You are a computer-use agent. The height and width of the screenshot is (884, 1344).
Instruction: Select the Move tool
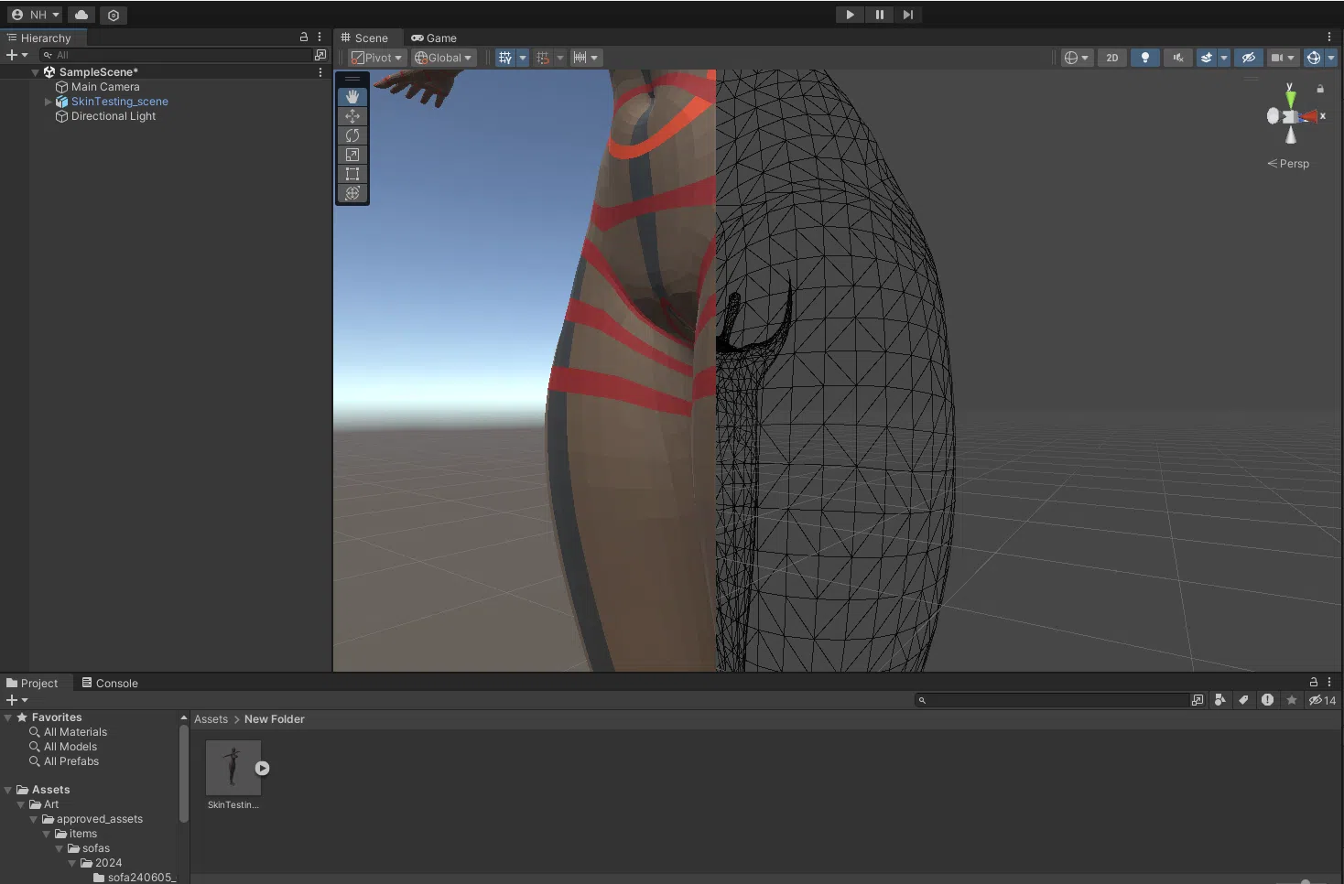(x=352, y=116)
